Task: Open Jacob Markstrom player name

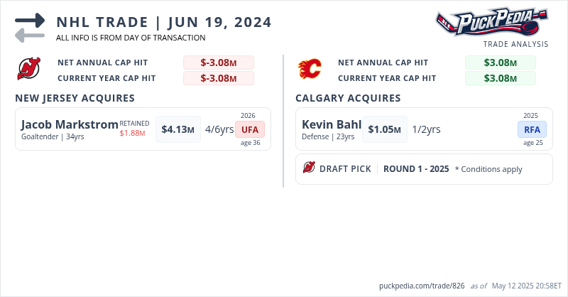Action: click(x=70, y=124)
